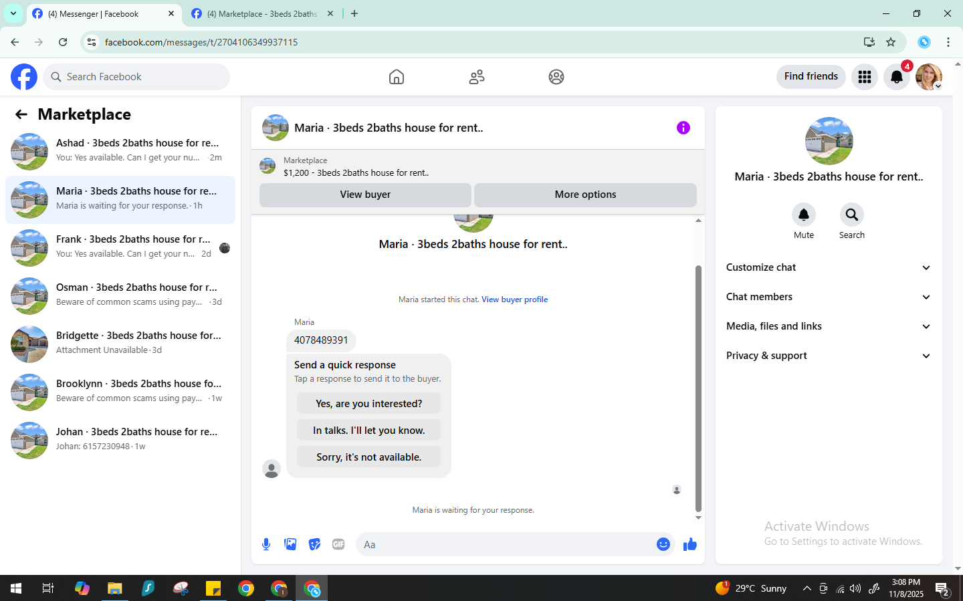Send quick reply 'In talks. I'll let you know.'

tap(368, 431)
